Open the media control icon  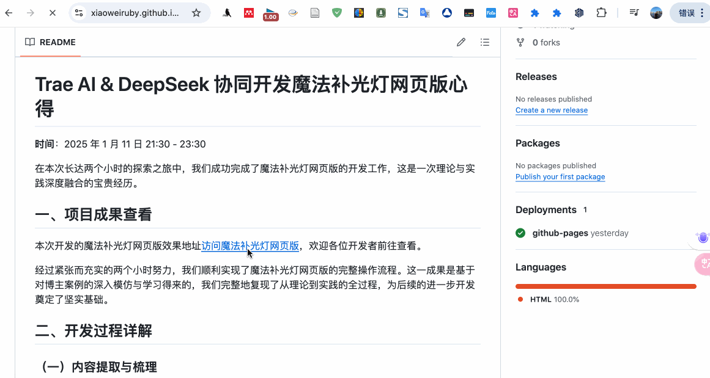point(634,13)
